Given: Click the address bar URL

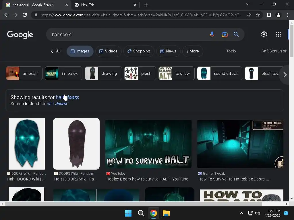Looking at the screenshot, I should tap(141, 15).
